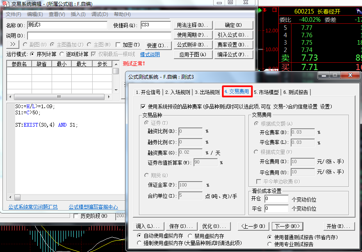Select the 根据成交额(A) radio button
Viewport: 362px width, 252px height.
pyautogui.click(x=256, y=124)
